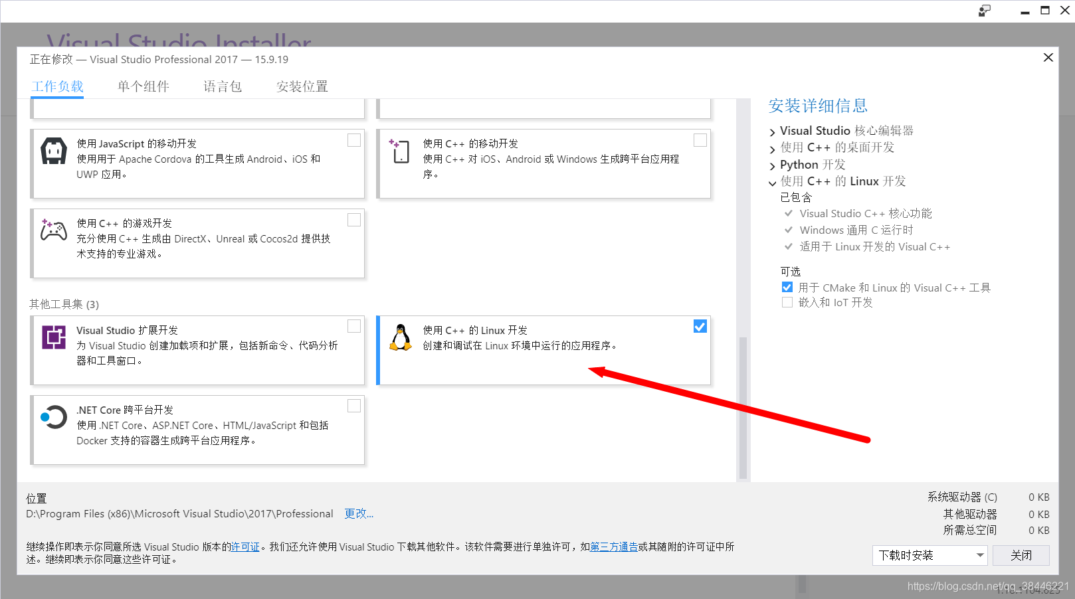Click the Linux penguin icon
The height and width of the screenshot is (599, 1075).
pyautogui.click(x=400, y=337)
